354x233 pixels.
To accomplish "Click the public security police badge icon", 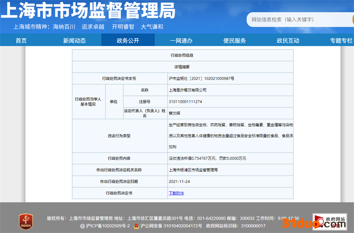I will pyautogui.click(x=136, y=226).
